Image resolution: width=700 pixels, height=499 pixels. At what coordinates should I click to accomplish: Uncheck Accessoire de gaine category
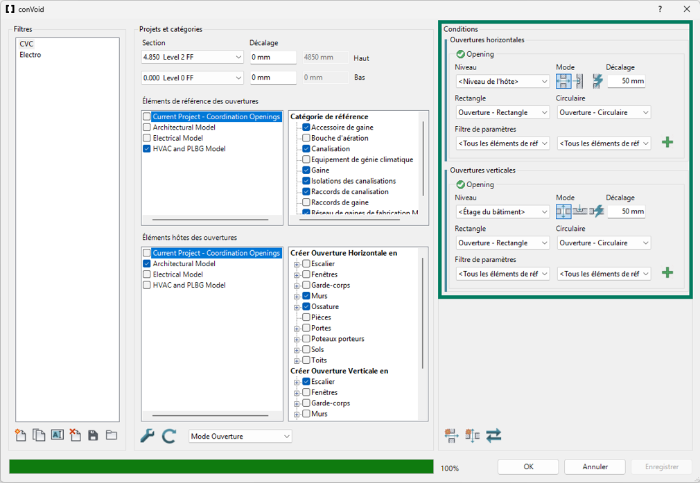pos(306,128)
